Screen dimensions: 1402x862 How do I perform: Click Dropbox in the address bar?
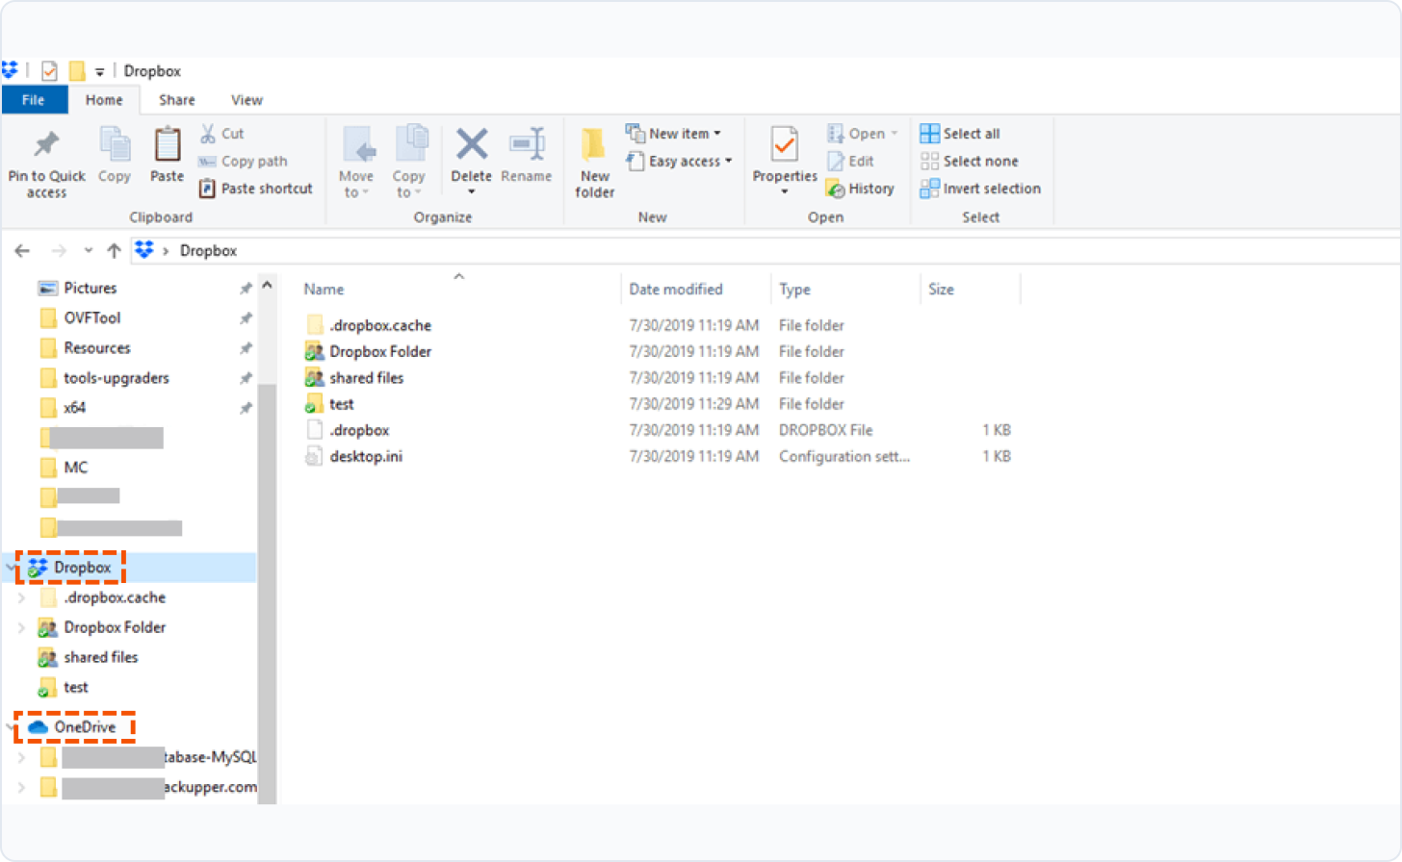208,251
